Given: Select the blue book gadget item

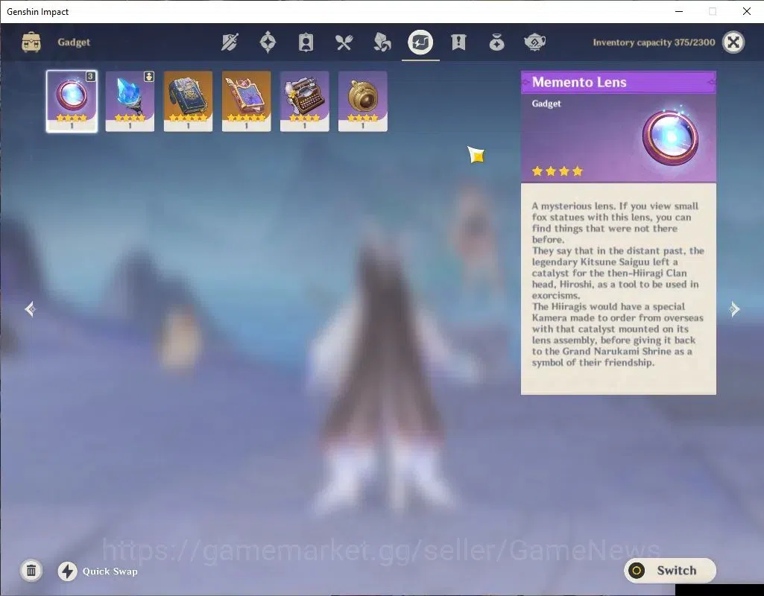Looking at the screenshot, I should [x=188, y=101].
